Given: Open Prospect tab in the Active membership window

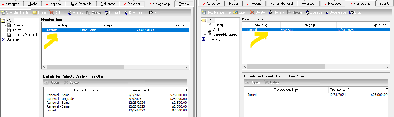Looking at the screenshot, I should pos(132,4).
